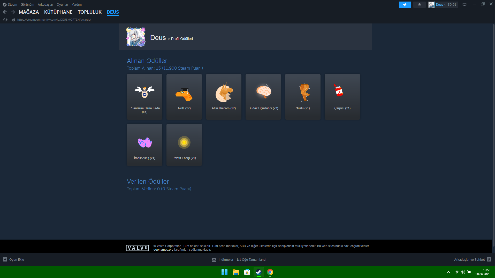The height and width of the screenshot is (278, 495).
Task: Go back with the left arrow
Action: (5, 12)
